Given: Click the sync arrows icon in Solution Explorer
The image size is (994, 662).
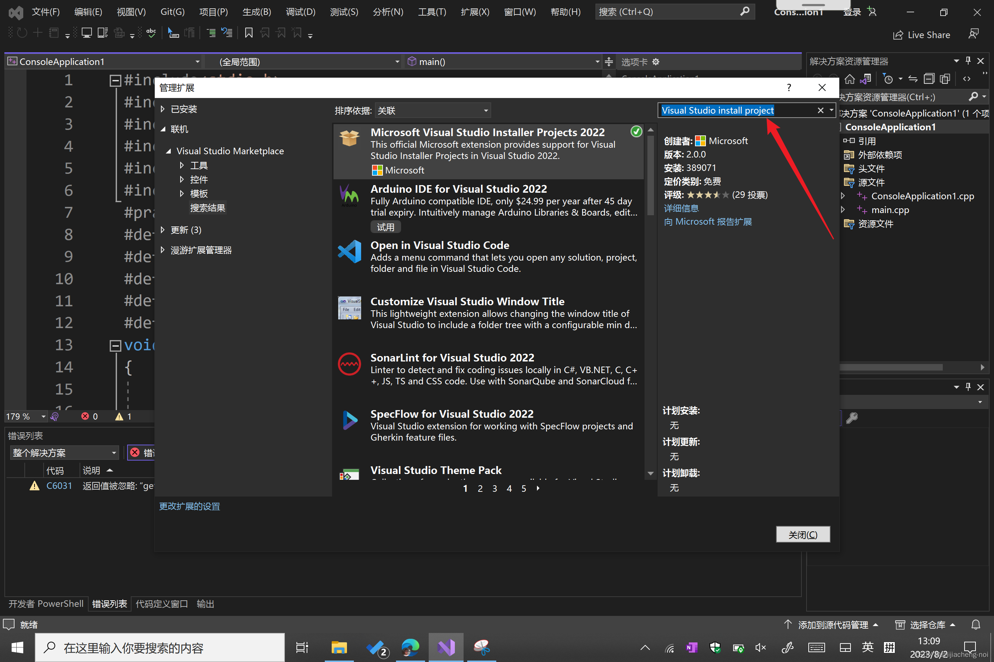Looking at the screenshot, I should point(913,79).
